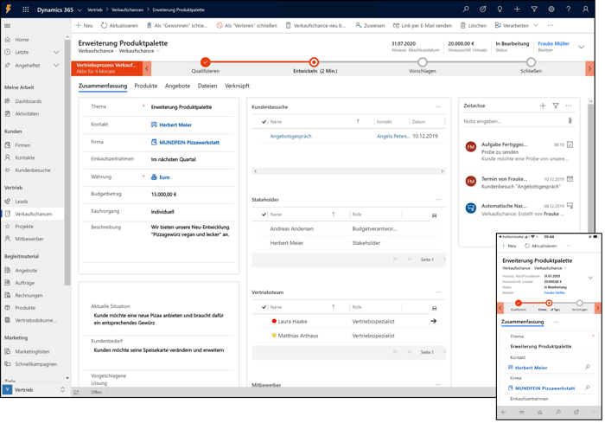This screenshot has height=423, width=605.
Task: Open advanced find filter icon in top bar
Action: click(534, 10)
